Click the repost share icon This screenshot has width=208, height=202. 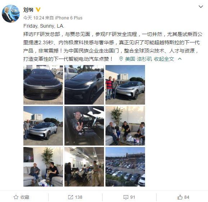coord(71,197)
